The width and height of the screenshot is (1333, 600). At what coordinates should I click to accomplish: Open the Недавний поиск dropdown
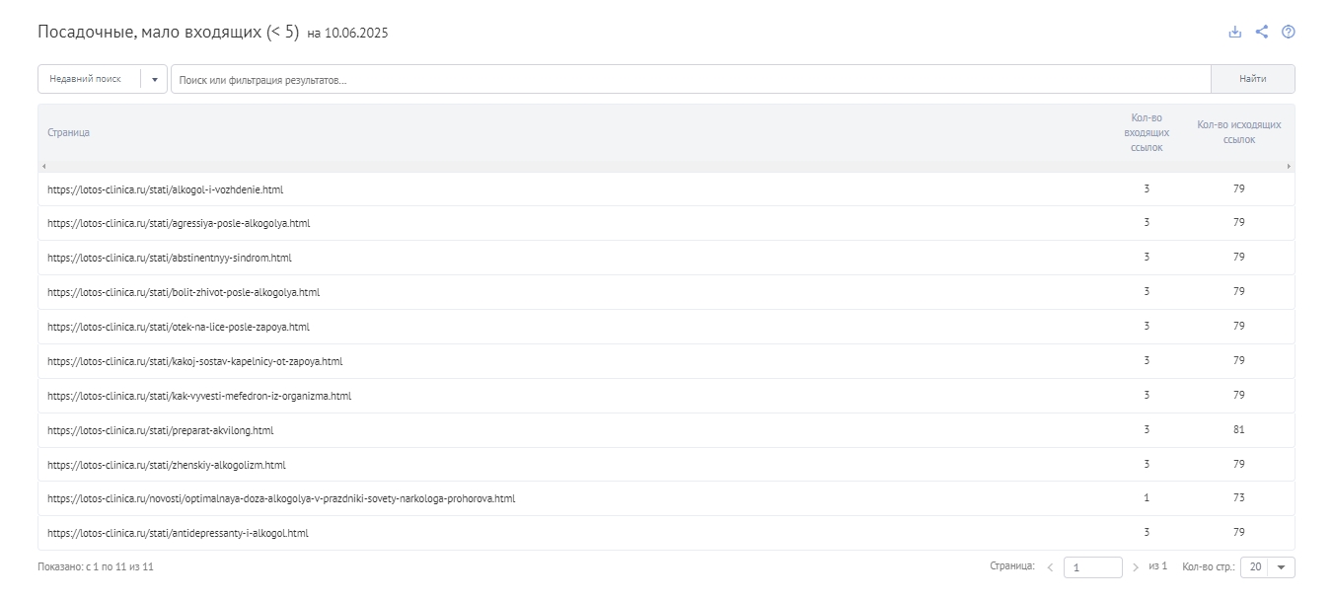(103, 79)
